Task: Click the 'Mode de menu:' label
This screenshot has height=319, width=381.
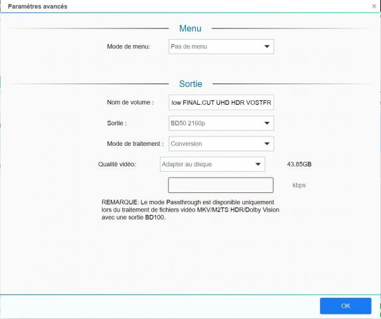Action: coord(128,46)
